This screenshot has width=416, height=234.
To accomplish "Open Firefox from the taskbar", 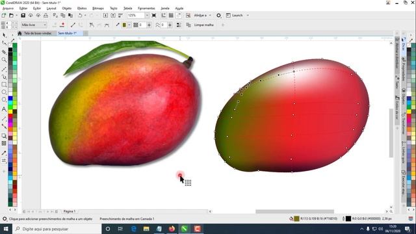I will point(172,229).
